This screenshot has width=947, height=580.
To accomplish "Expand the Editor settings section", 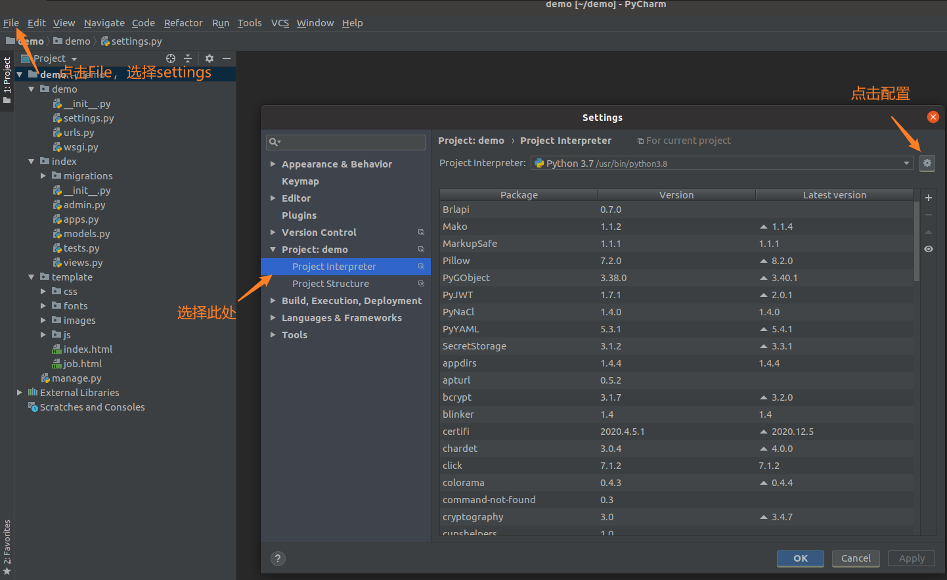I will 273,198.
